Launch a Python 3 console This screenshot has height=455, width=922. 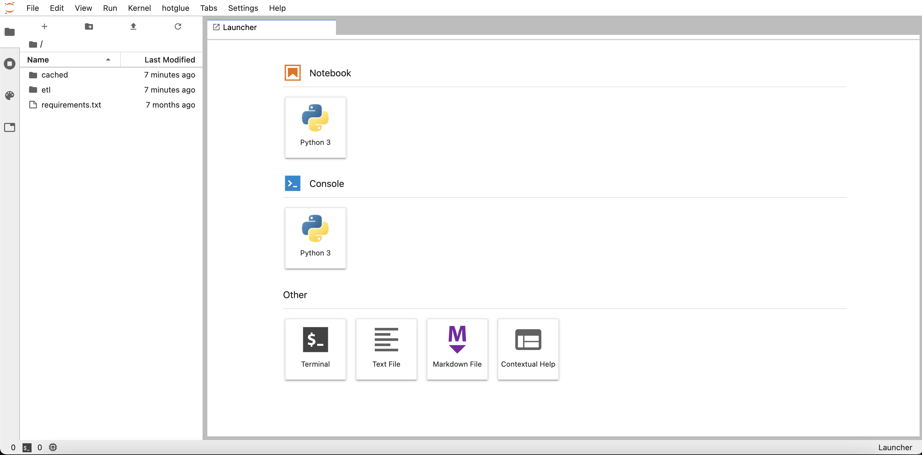click(x=315, y=238)
